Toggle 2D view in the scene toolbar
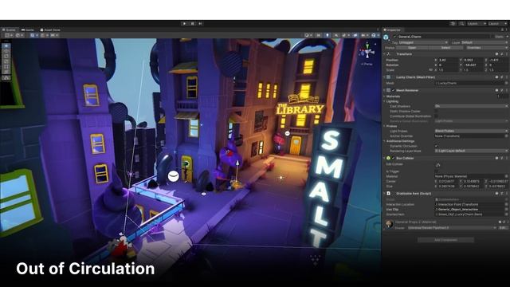The image size is (510, 287). 319,35
